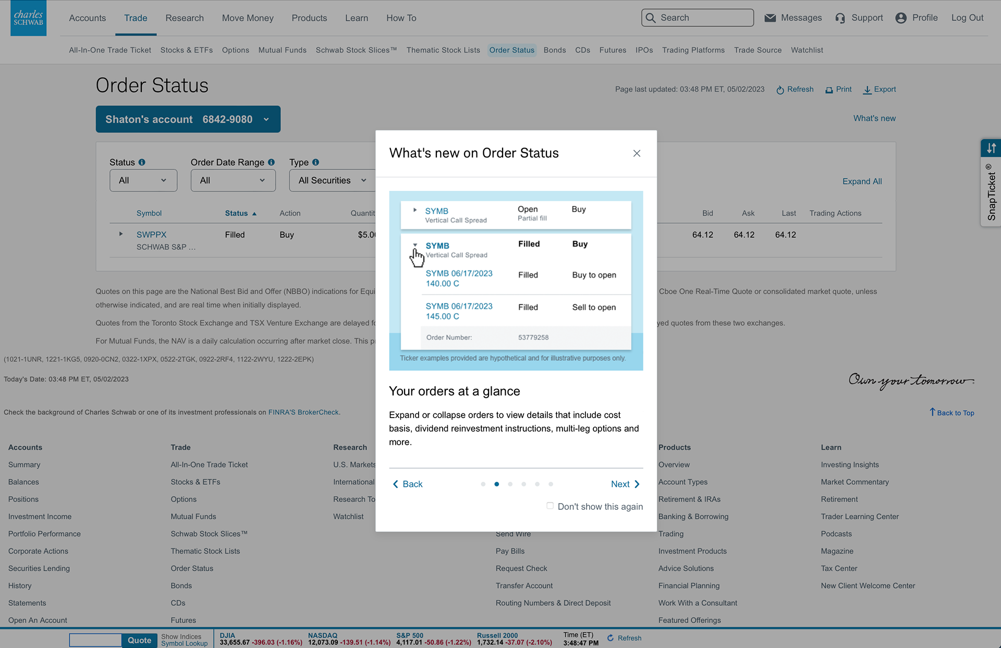Click the What's new link
The height and width of the screenshot is (648, 1001).
click(874, 118)
